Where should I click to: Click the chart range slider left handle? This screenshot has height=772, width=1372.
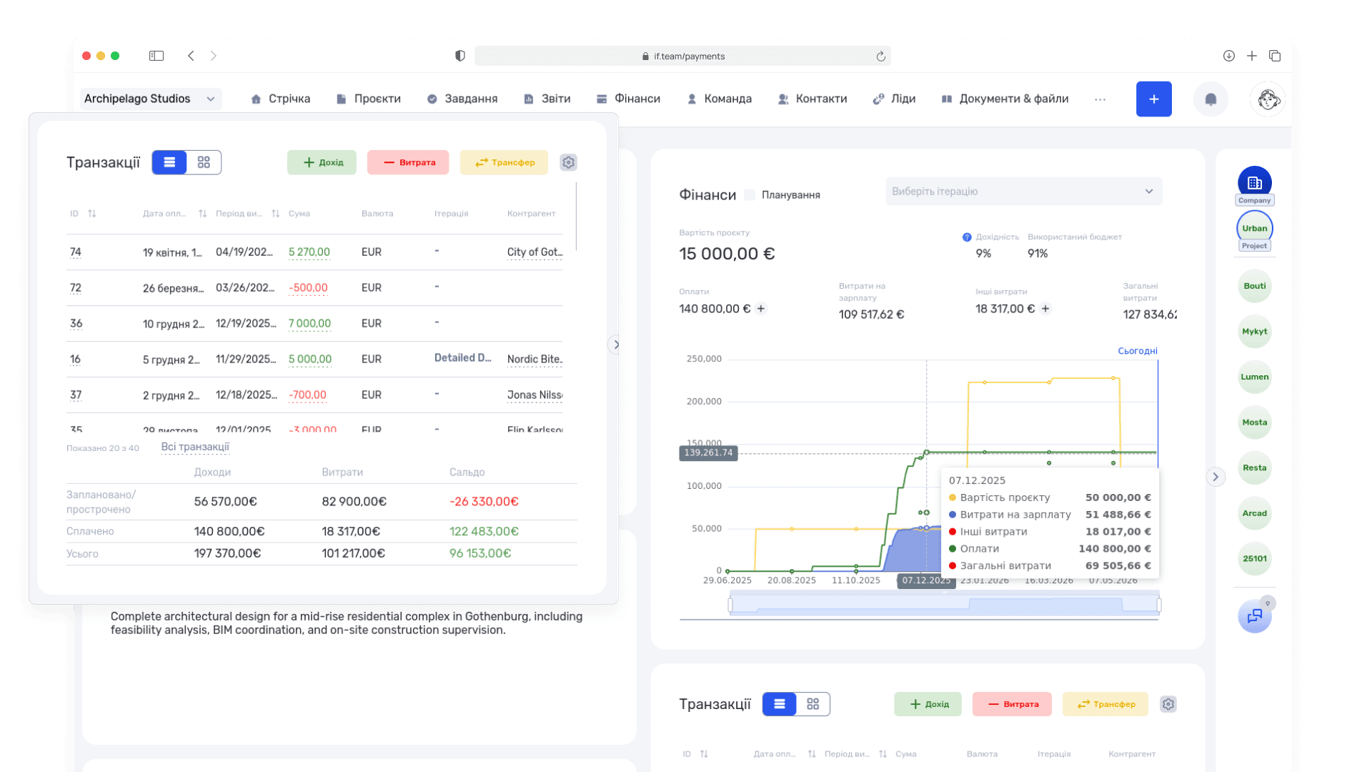point(730,605)
